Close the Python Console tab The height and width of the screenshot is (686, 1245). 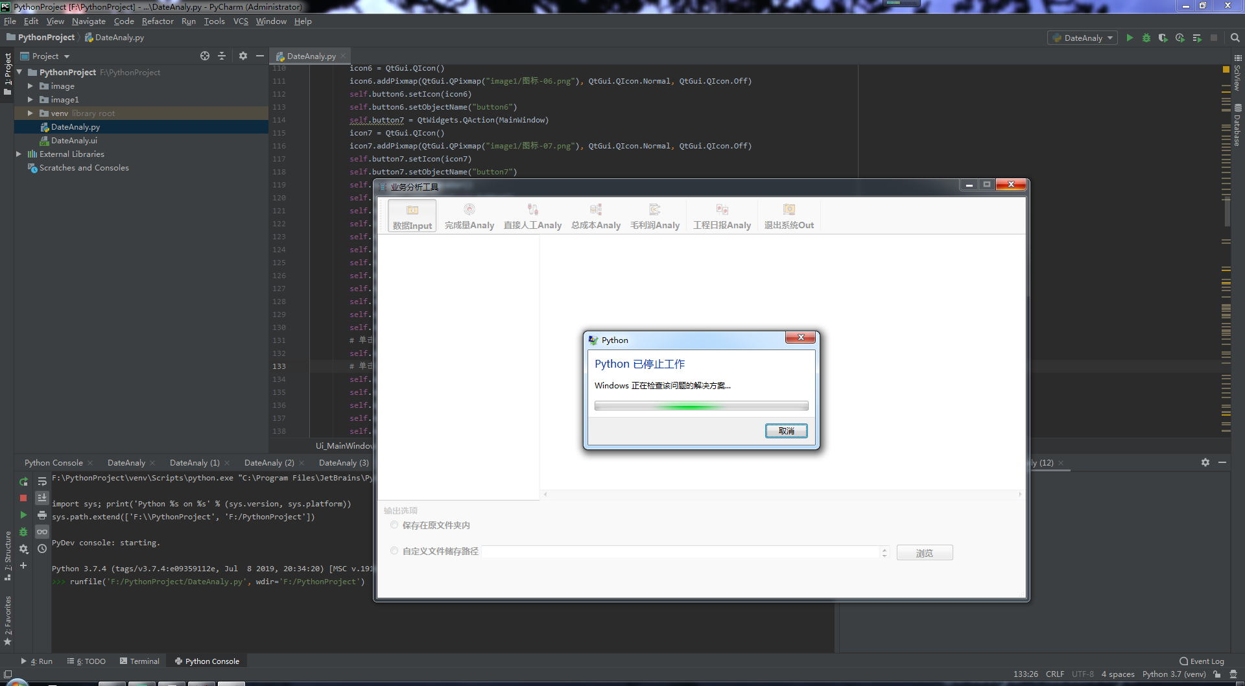90,463
